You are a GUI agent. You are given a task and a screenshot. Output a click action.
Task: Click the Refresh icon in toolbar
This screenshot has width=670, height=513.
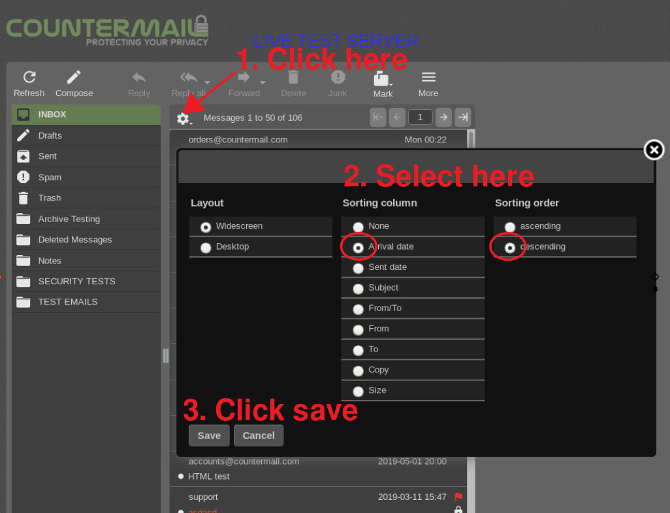point(29,77)
